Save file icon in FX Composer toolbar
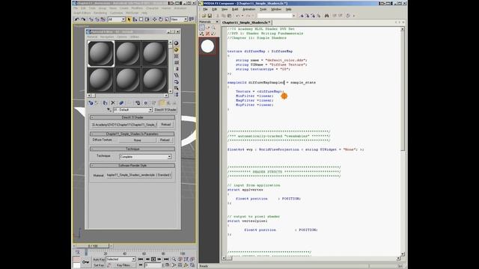Screen dimensions: 479x269 [210, 16]
